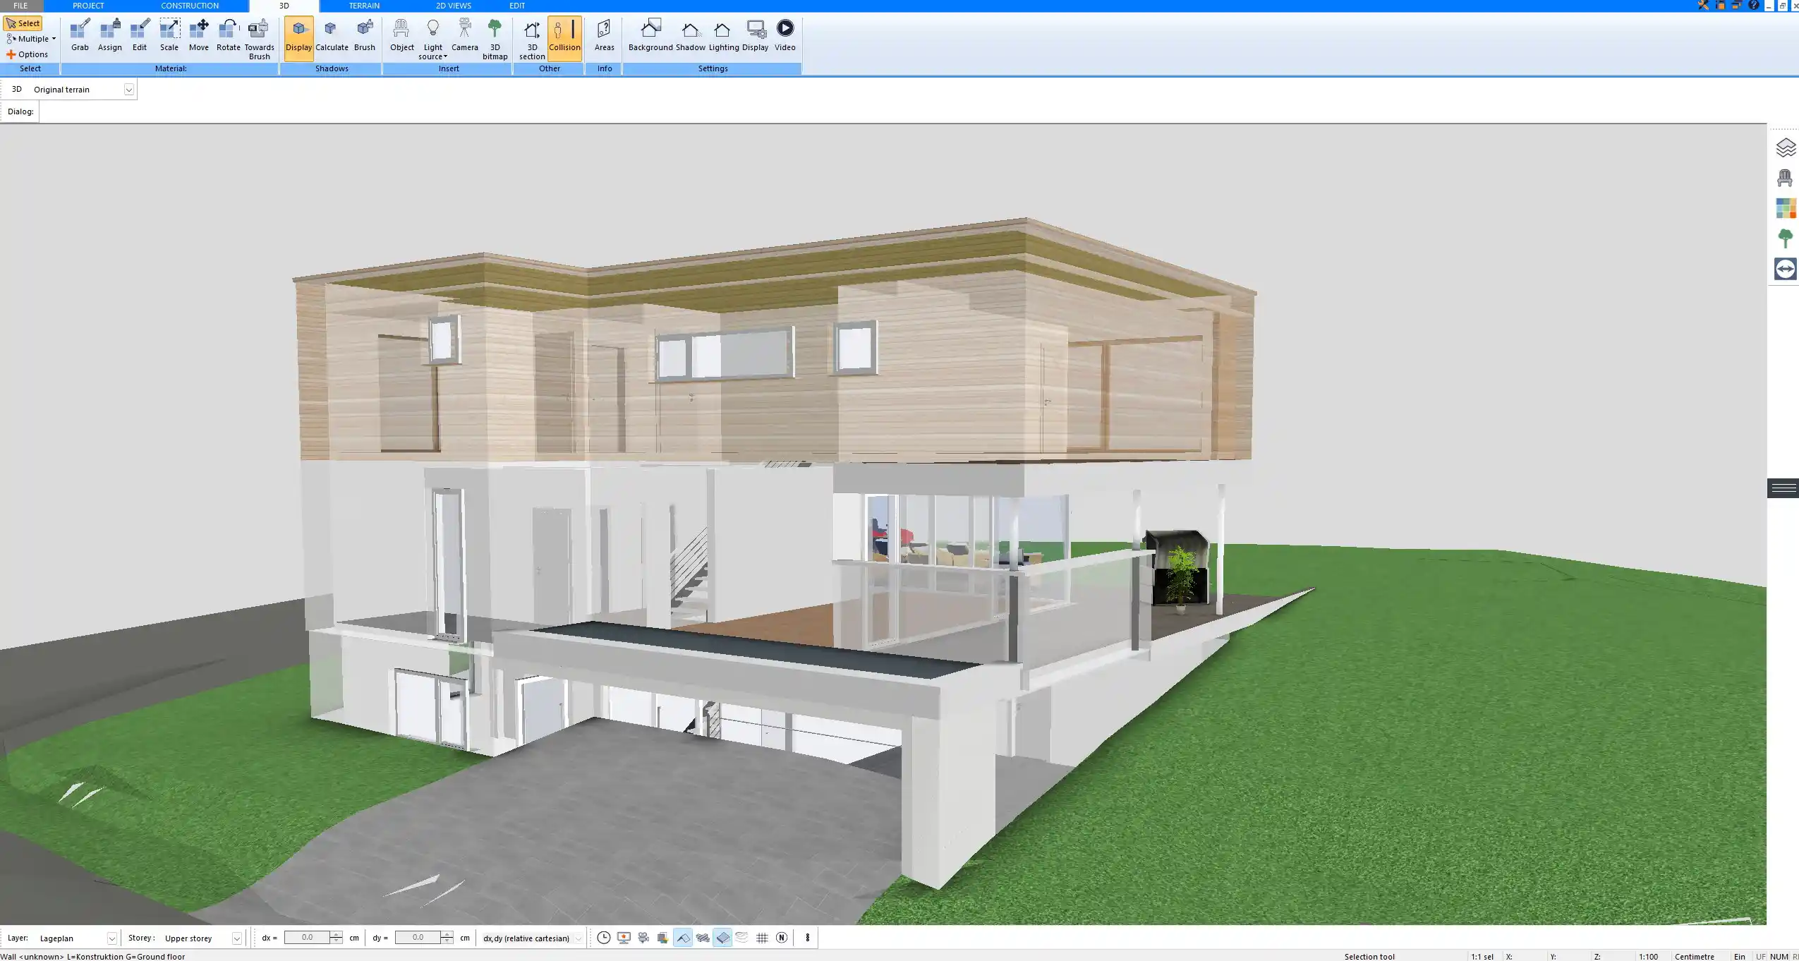Open the bottom toolbar overflow dots
The width and height of the screenshot is (1799, 961).
(x=808, y=938)
